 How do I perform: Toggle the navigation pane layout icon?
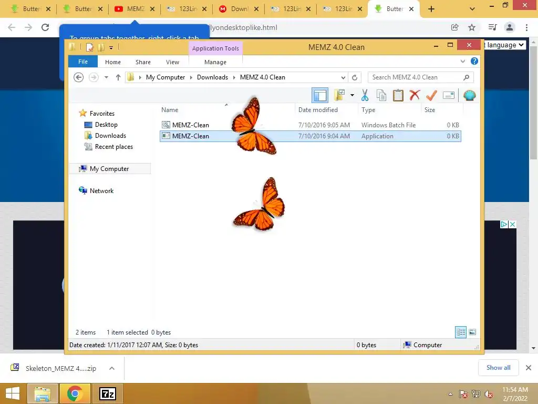(320, 96)
